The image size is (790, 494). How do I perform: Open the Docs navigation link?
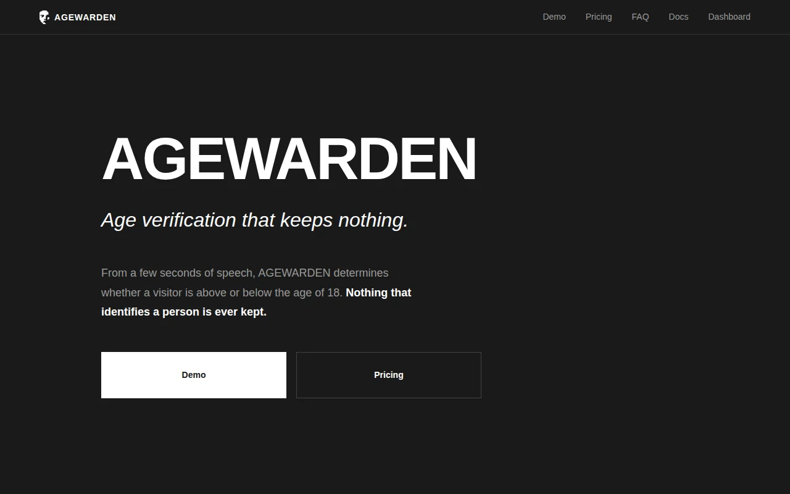click(678, 17)
